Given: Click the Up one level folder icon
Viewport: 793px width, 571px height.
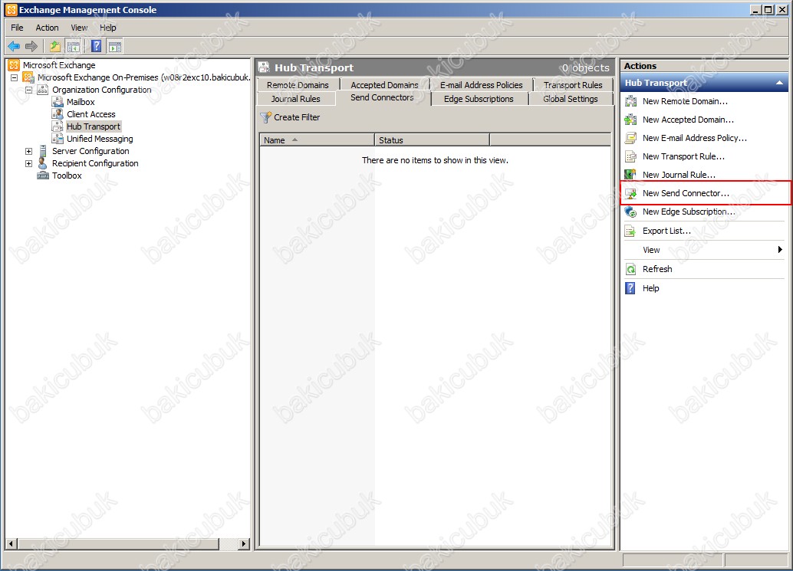Looking at the screenshot, I should coord(54,47).
